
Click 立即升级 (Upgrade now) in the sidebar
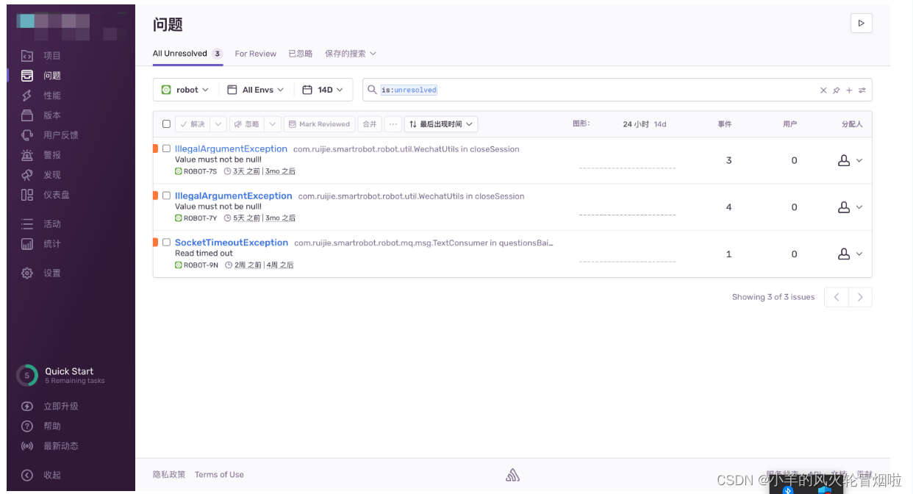[50, 407]
